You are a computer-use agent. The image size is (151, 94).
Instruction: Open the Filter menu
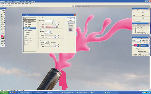pos(19,3)
